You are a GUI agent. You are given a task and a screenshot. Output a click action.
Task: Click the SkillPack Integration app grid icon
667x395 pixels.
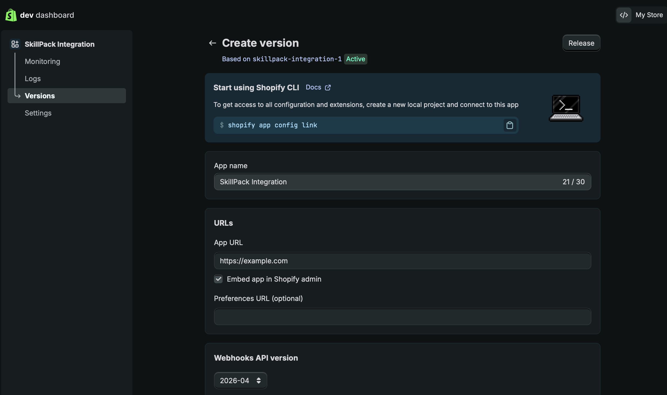[15, 44]
